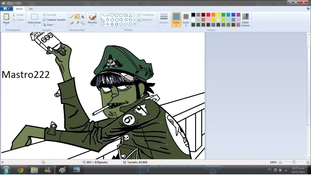Select the Fill with color bucket tool
The image size is (311, 188).
click(x=77, y=17)
